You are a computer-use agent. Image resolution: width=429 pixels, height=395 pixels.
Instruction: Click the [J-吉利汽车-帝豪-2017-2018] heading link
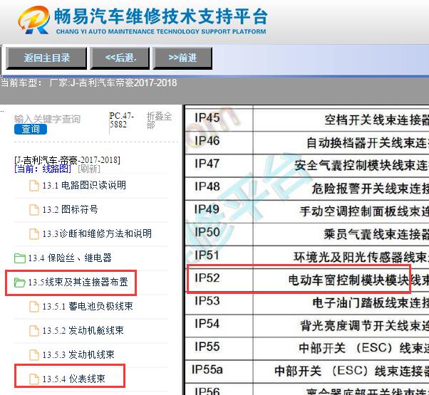[x=67, y=160]
